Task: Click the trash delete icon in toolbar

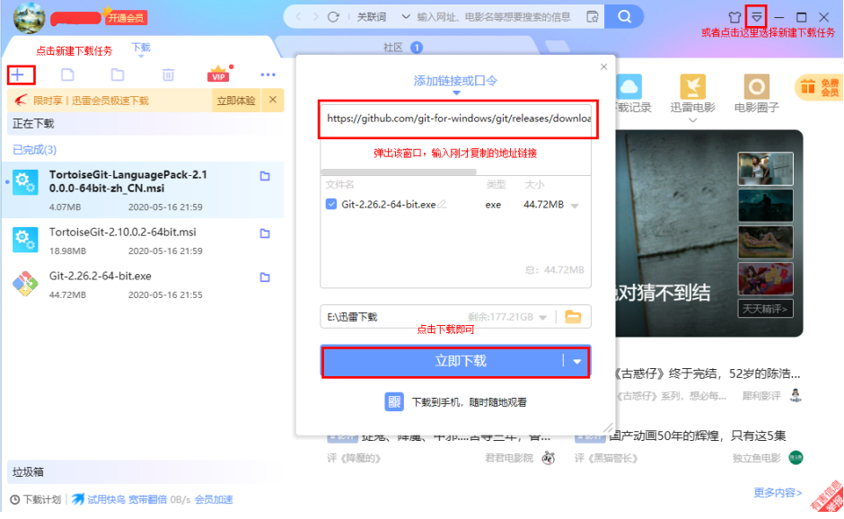Action: coord(168,75)
